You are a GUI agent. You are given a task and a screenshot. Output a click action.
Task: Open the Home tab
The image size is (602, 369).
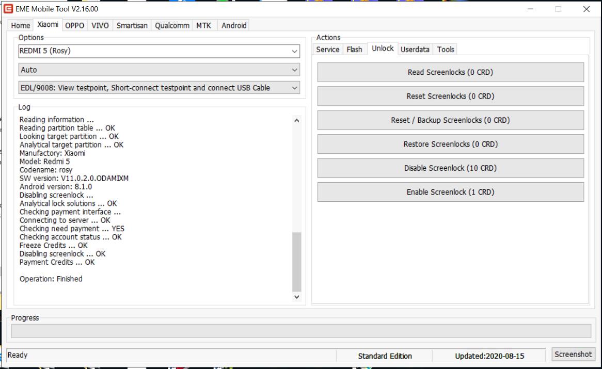20,25
